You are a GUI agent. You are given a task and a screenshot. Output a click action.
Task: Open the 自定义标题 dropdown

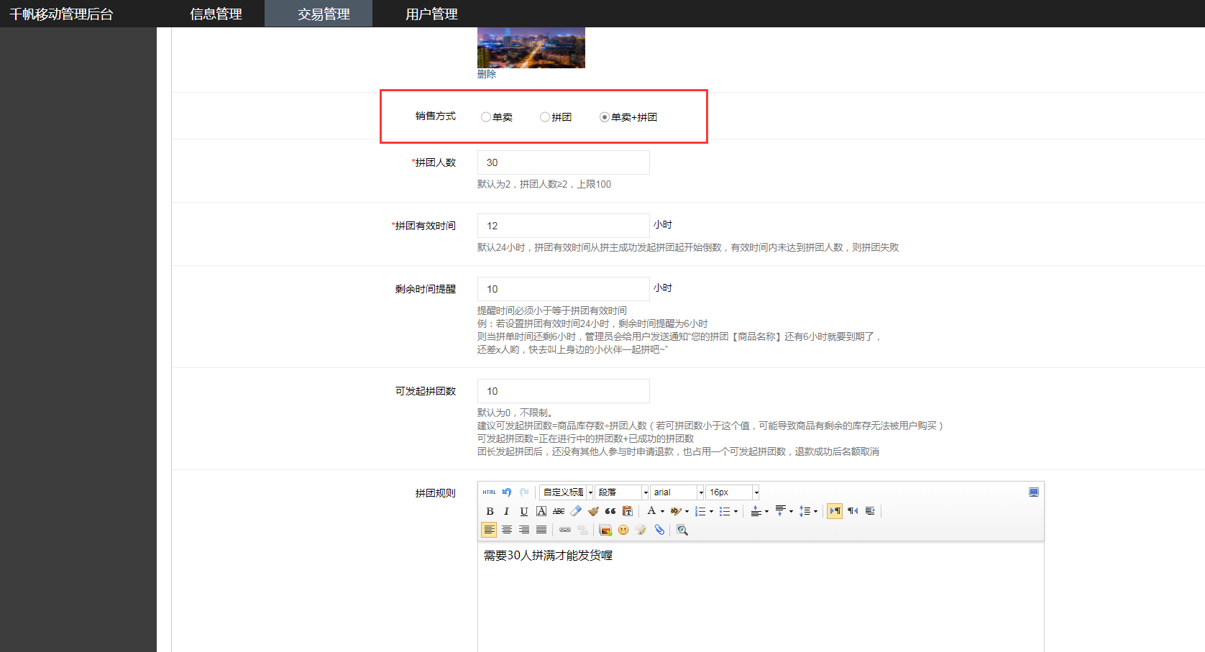(x=567, y=492)
